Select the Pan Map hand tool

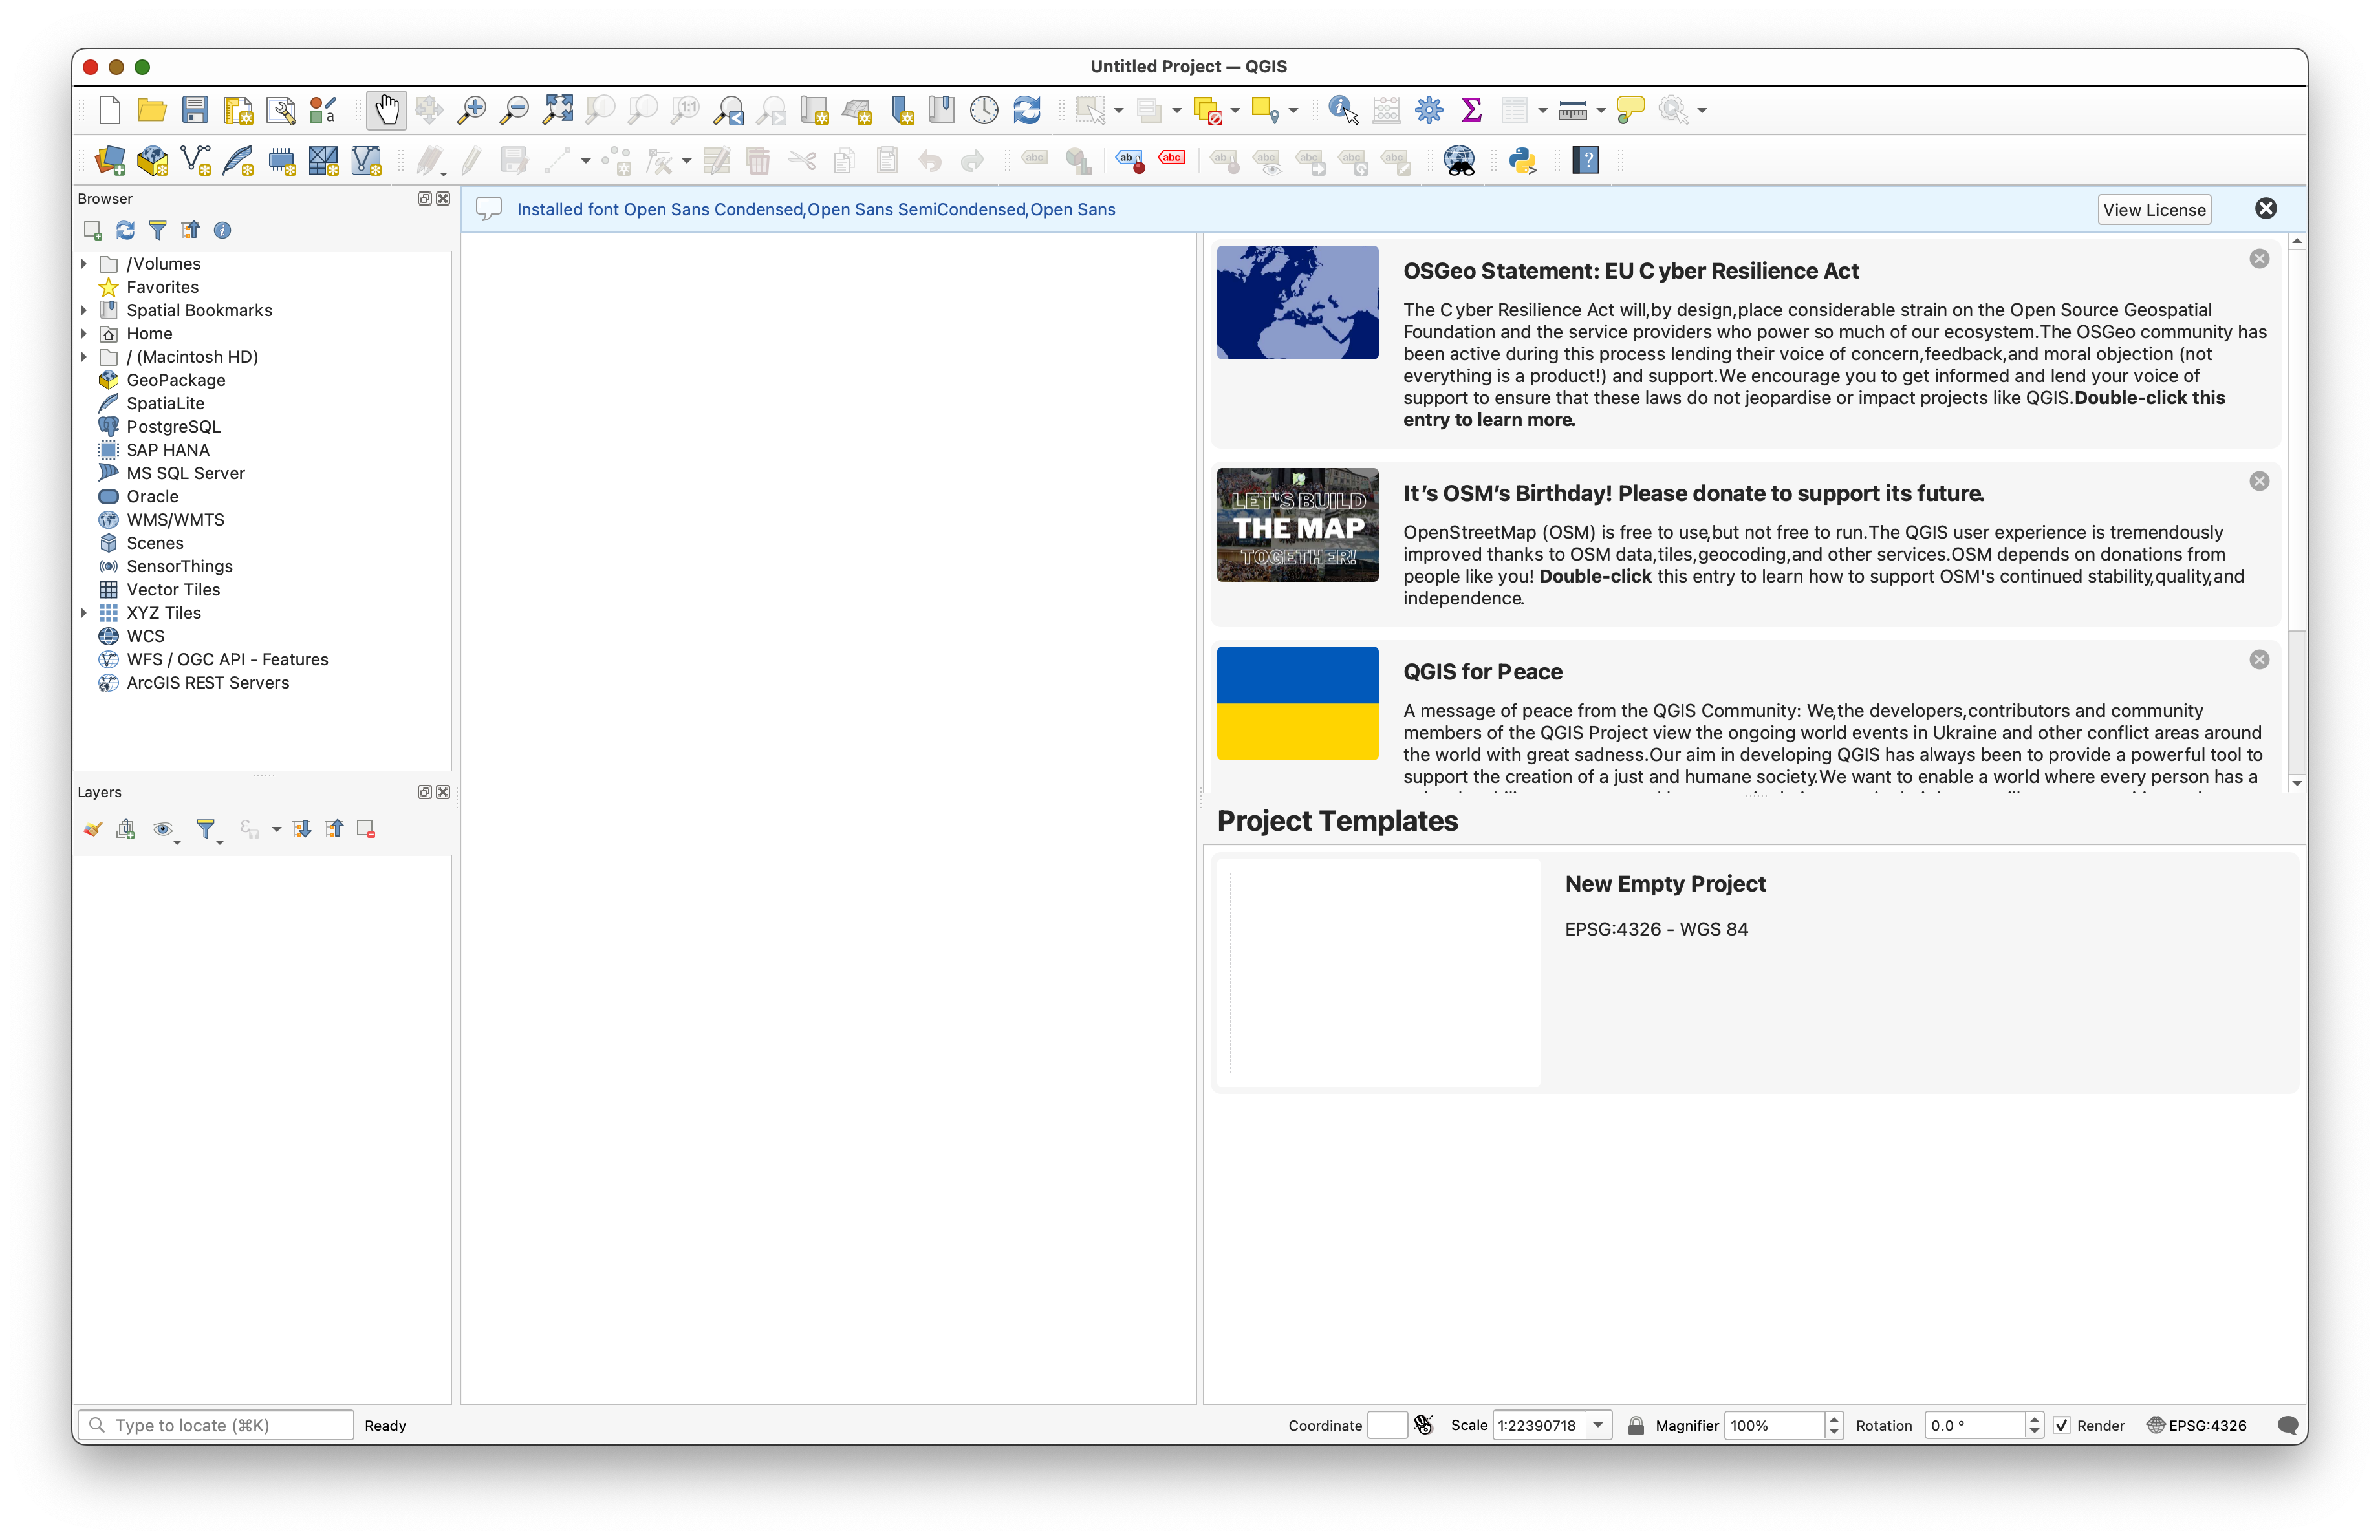[386, 110]
